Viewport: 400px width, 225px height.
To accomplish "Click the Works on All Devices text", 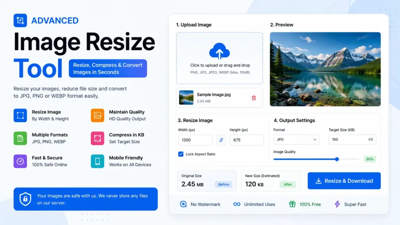I will pos(130,165).
